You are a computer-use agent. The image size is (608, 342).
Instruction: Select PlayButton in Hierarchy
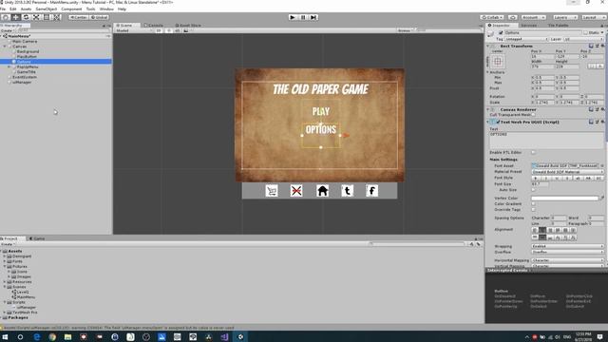[x=27, y=57]
